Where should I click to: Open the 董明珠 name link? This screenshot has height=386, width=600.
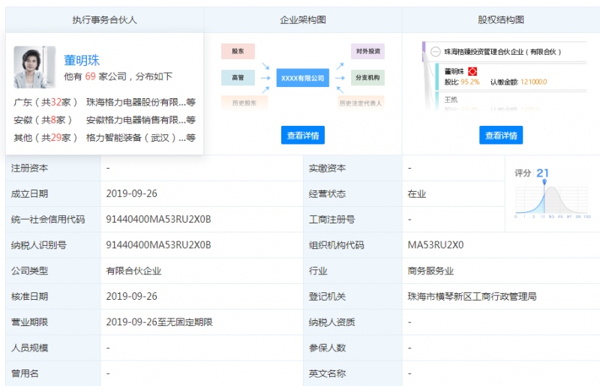(x=82, y=61)
